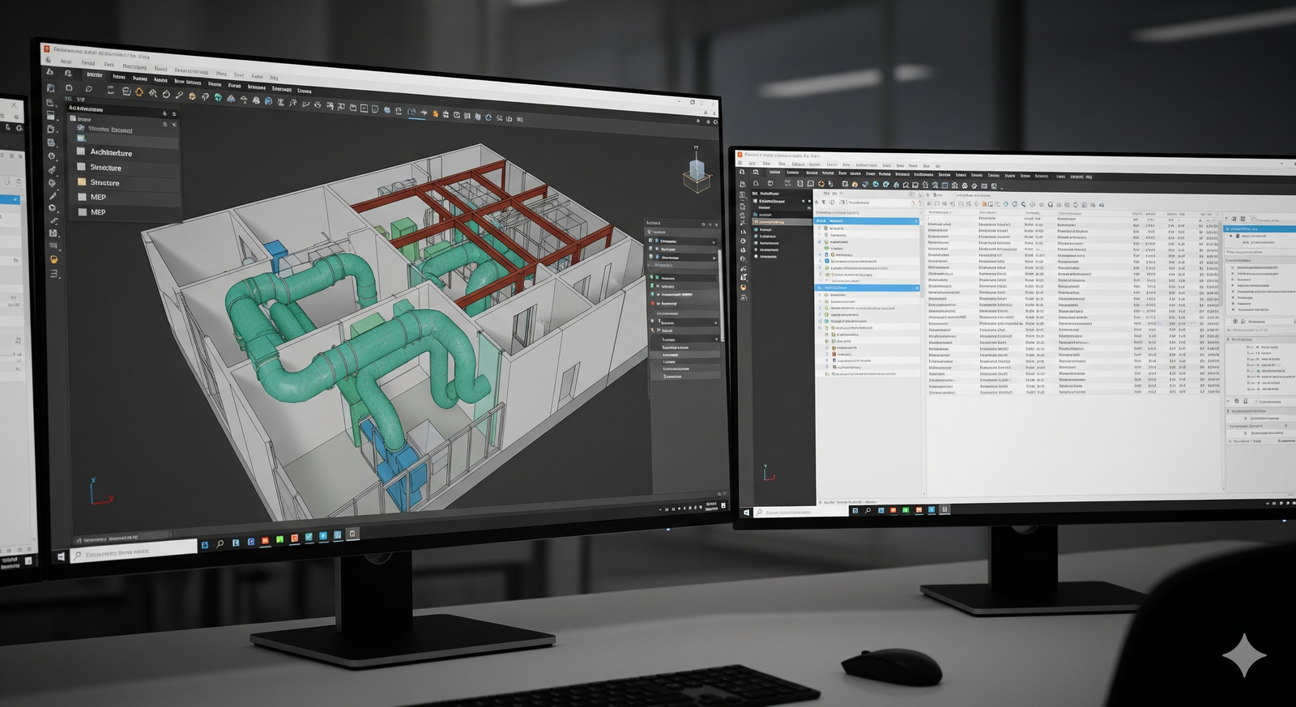1296x707 pixels.
Task: Click the magnifier icon on the table-view monitor taskbar
Action: [868, 511]
